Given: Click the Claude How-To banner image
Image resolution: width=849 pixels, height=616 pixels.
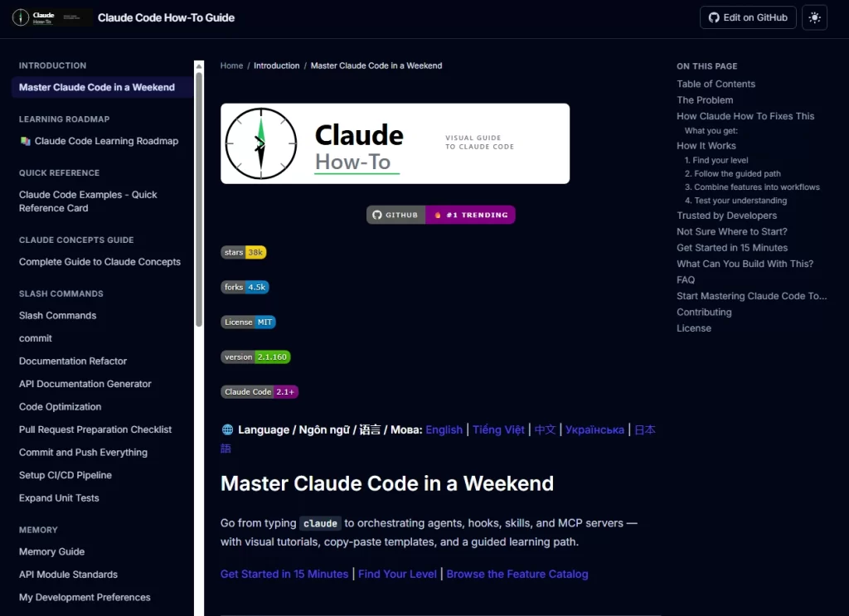Looking at the screenshot, I should (395, 143).
